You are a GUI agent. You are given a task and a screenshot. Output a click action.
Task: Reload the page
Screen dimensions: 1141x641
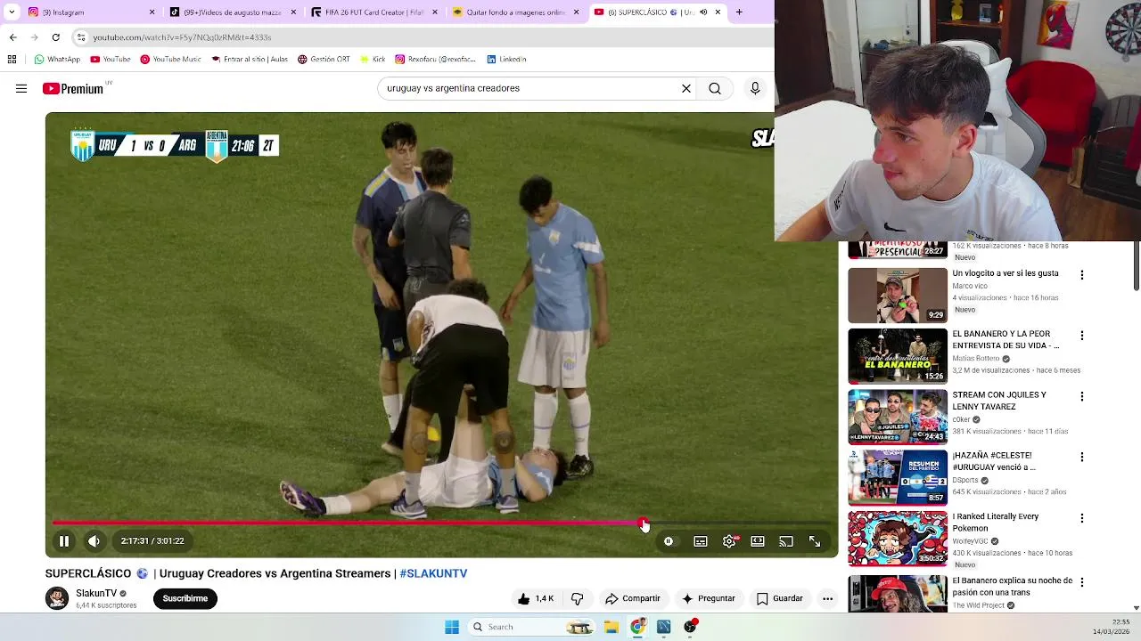(x=55, y=37)
